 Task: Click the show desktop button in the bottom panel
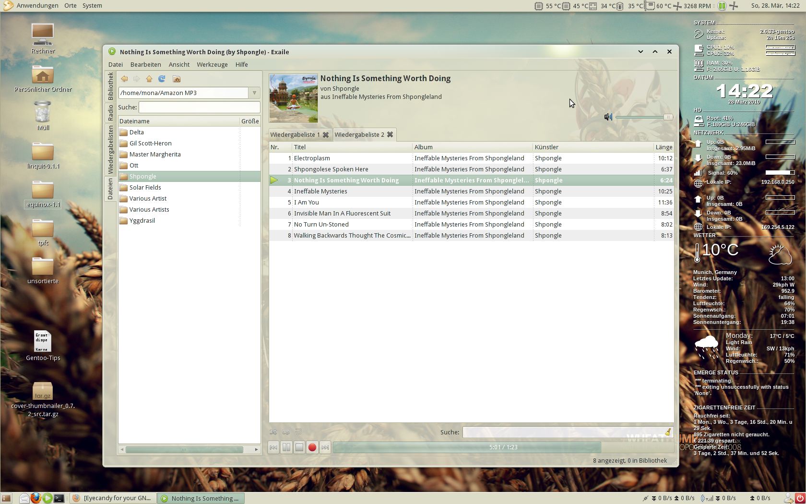[x=6, y=498]
